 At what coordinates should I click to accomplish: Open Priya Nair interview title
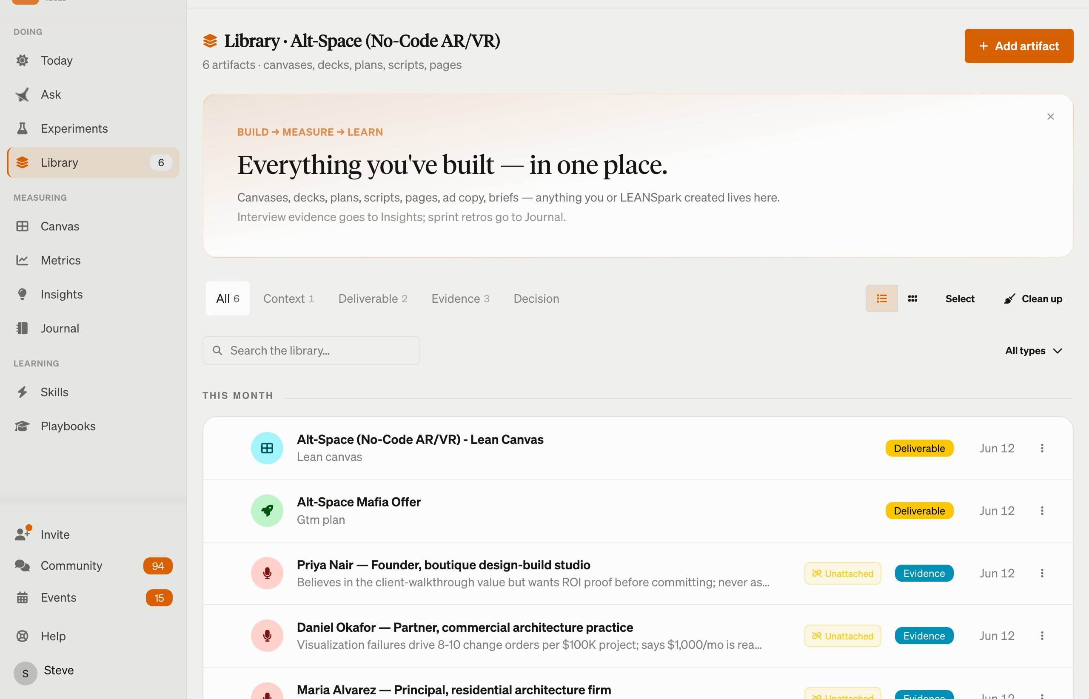(444, 565)
